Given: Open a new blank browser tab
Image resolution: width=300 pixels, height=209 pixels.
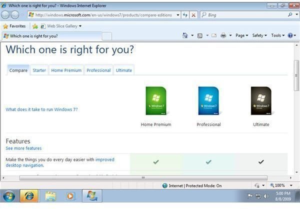Looking at the screenshot, I should point(107,36).
